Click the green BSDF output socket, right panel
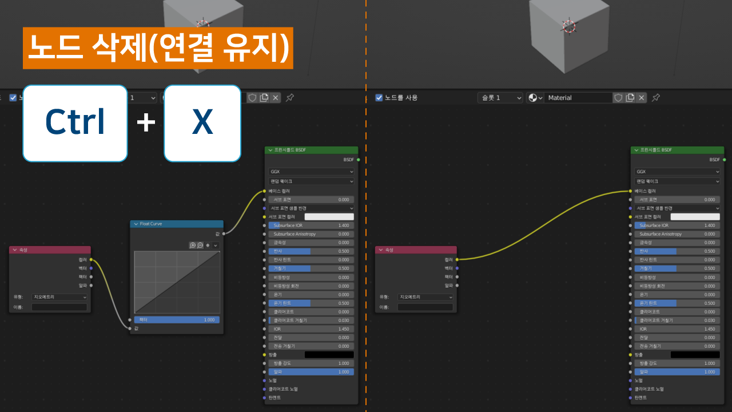Viewport: 732px width, 412px height. (724, 160)
